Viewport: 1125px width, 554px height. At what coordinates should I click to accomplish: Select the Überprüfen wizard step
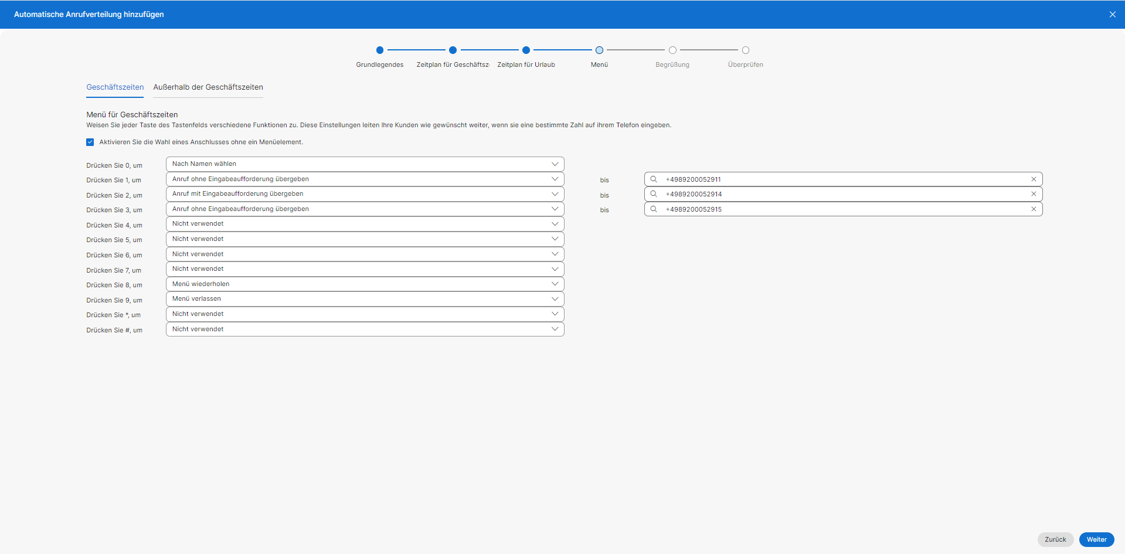(x=745, y=50)
